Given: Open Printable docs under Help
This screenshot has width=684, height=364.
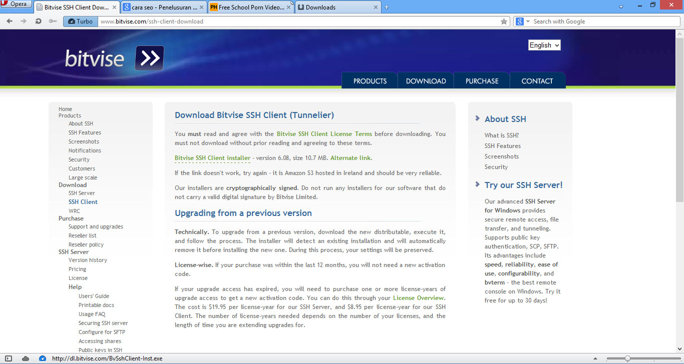Looking at the screenshot, I should pyautogui.click(x=96, y=305).
